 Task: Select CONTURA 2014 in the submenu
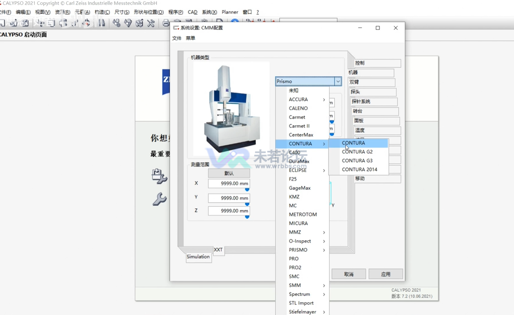click(358, 170)
